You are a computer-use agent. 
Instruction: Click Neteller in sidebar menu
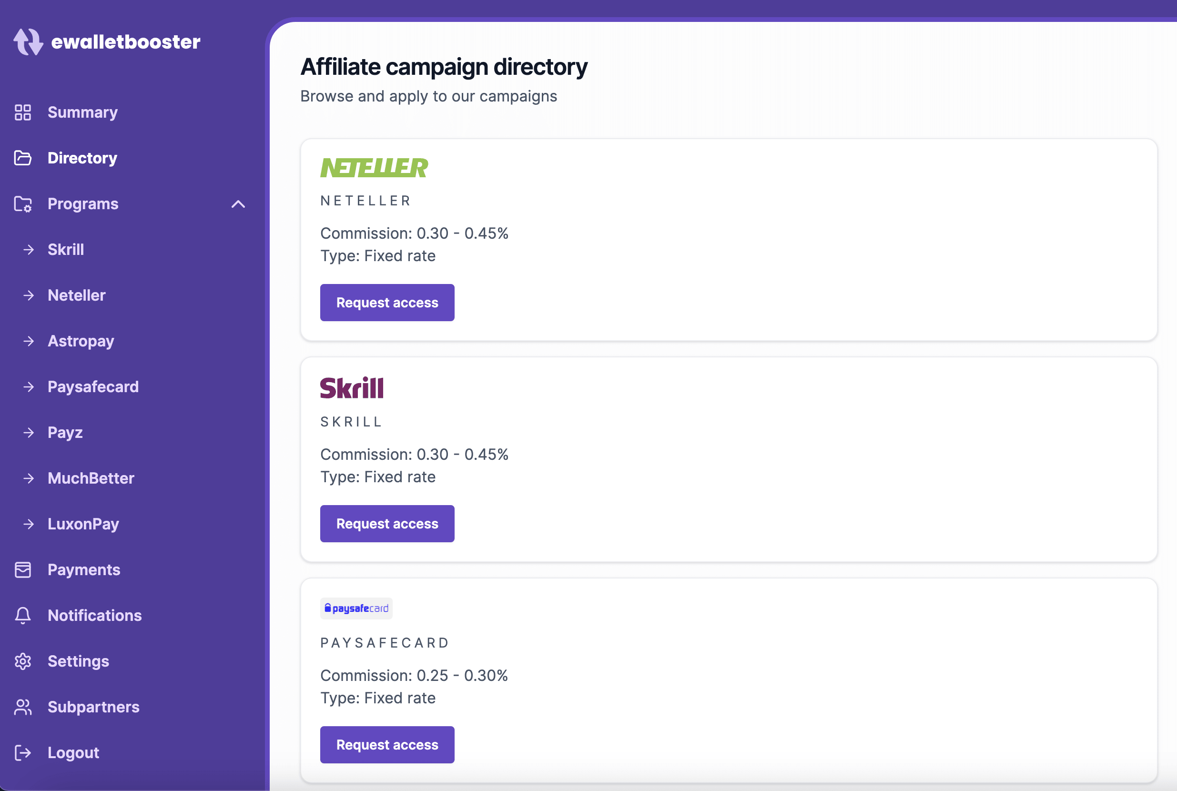click(x=76, y=295)
